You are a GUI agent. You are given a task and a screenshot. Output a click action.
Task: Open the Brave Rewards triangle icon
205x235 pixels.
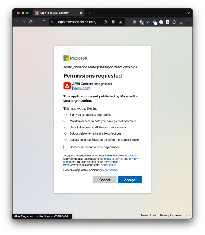(x=121, y=22)
